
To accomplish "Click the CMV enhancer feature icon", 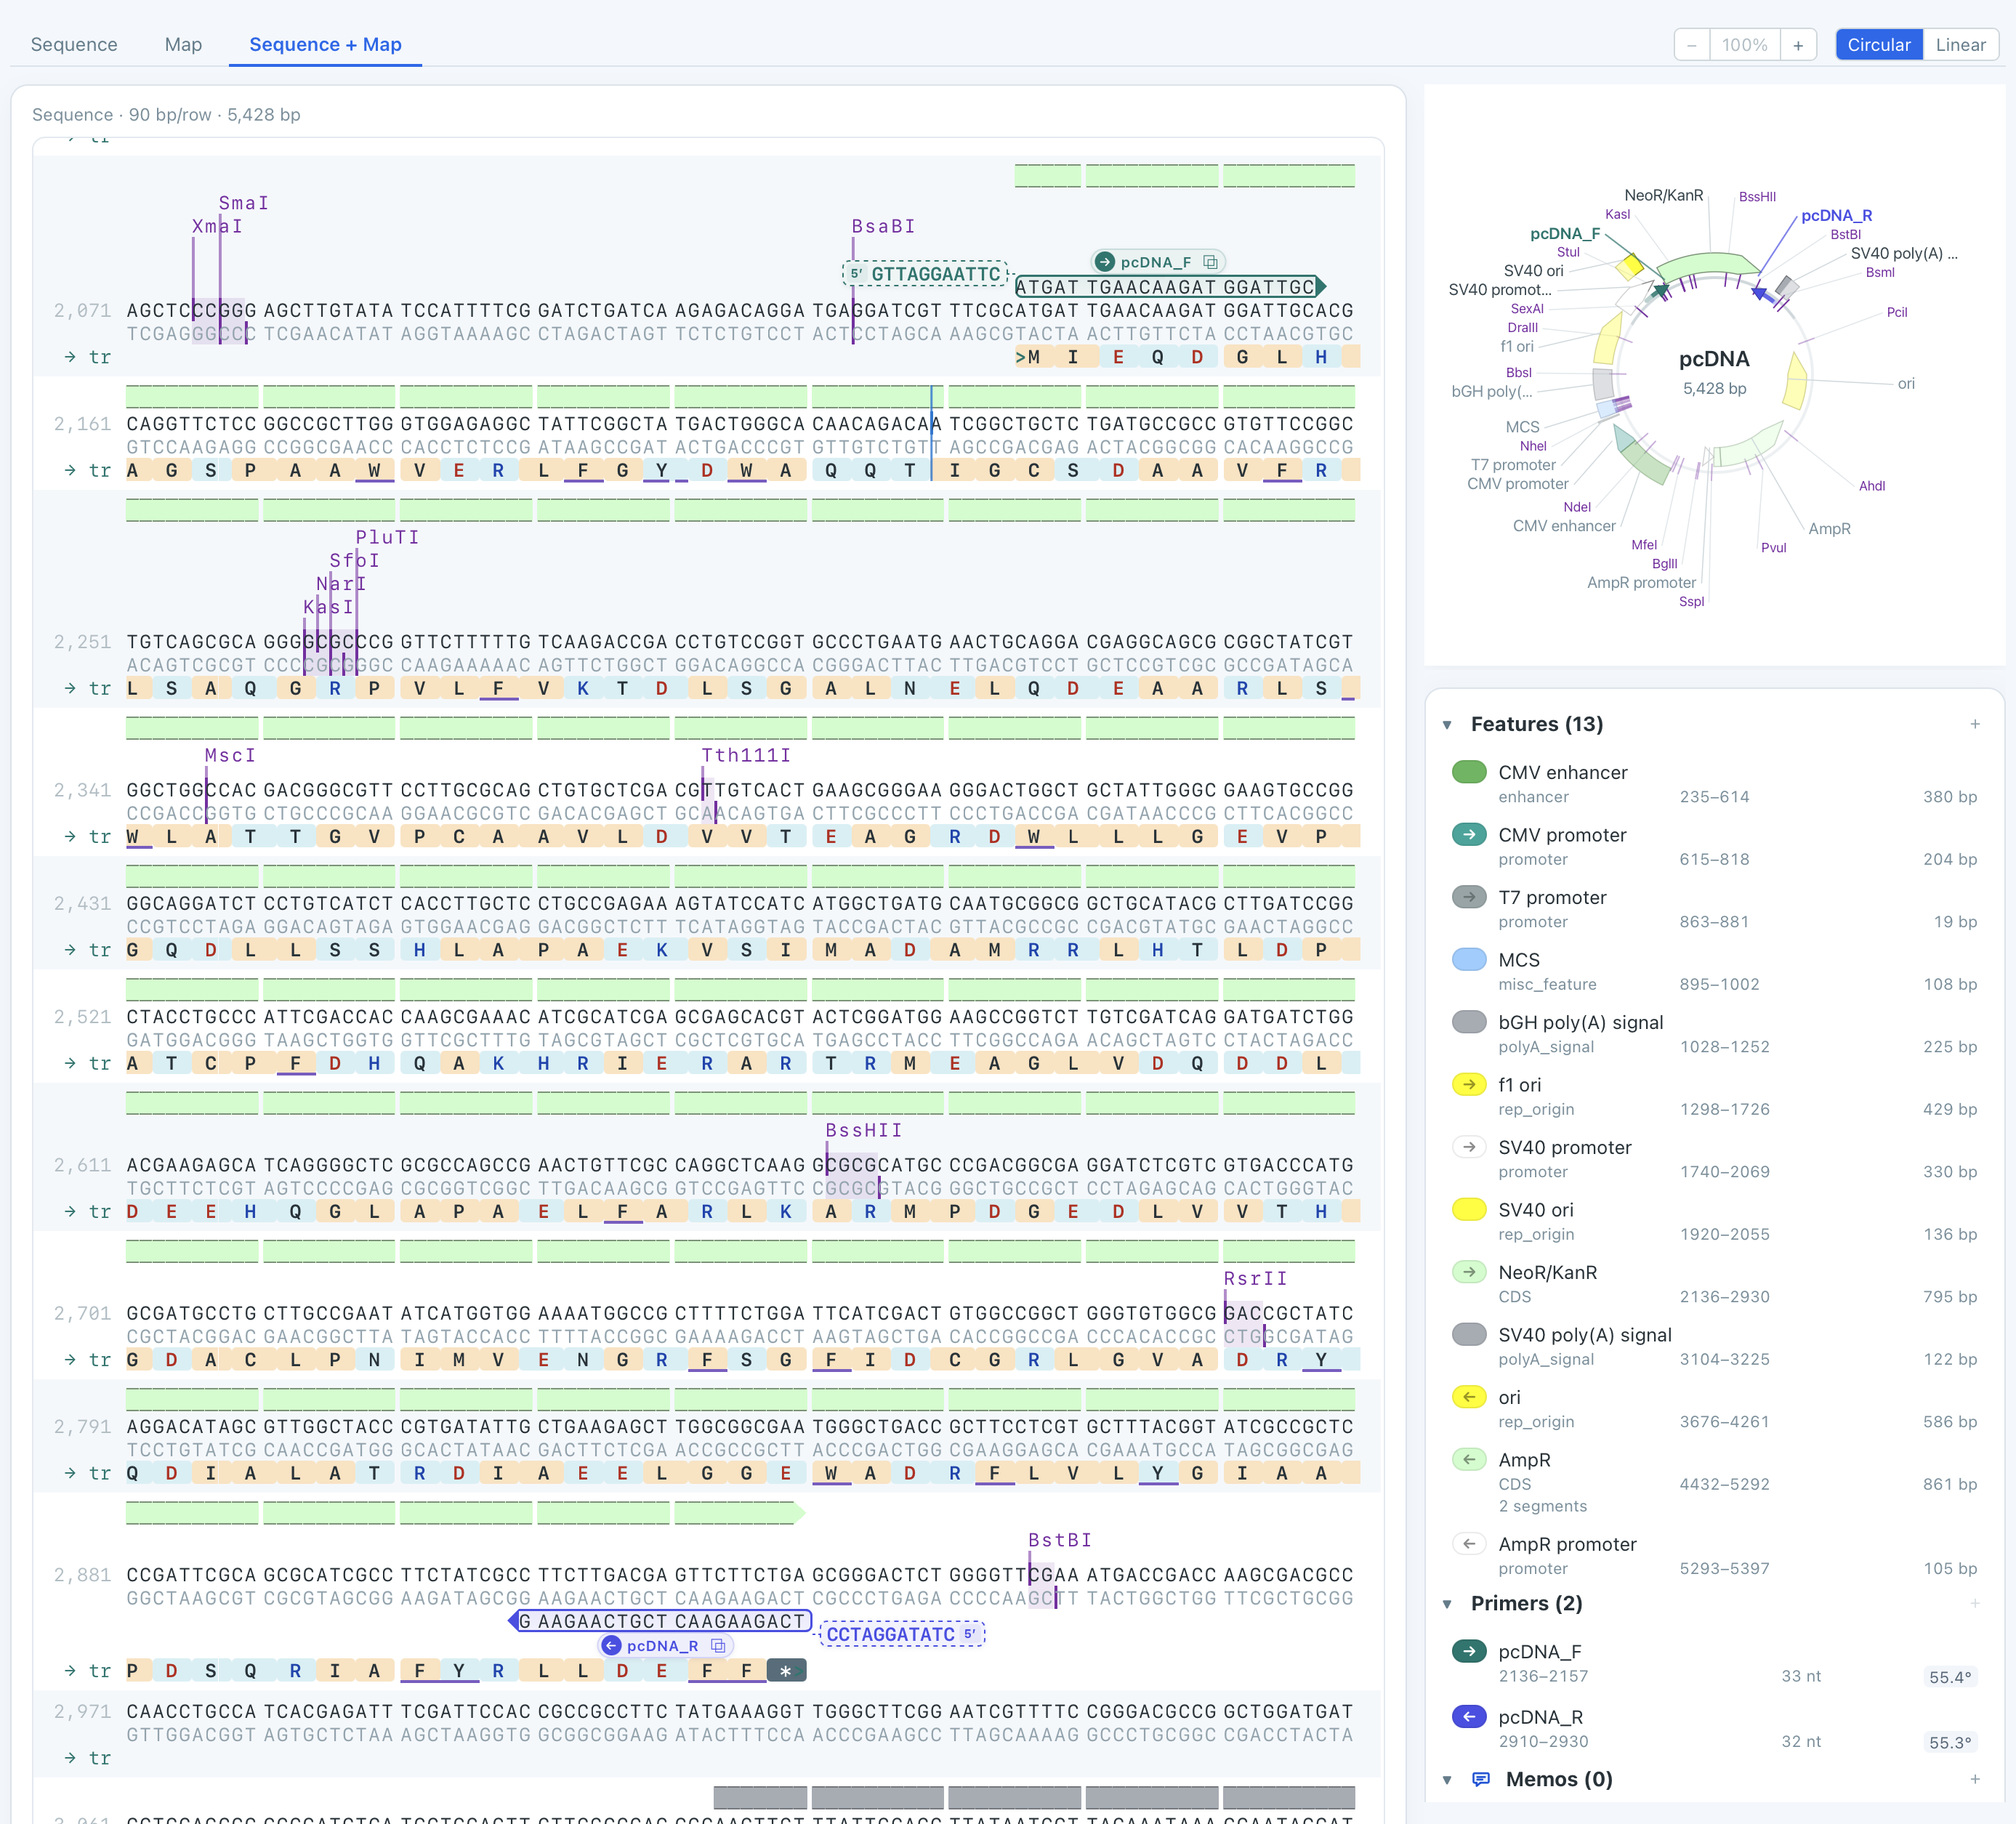I will click(1469, 772).
